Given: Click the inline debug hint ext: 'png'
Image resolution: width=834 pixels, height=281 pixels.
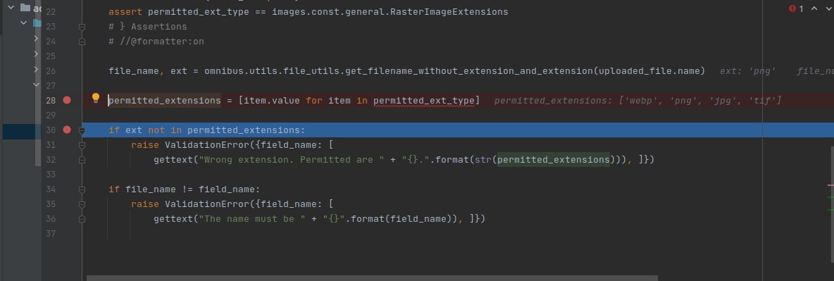Looking at the screenshot, I should (x=747, y=71).
